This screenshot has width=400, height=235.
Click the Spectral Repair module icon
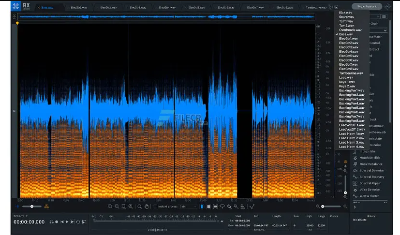(x=355, y=183)
